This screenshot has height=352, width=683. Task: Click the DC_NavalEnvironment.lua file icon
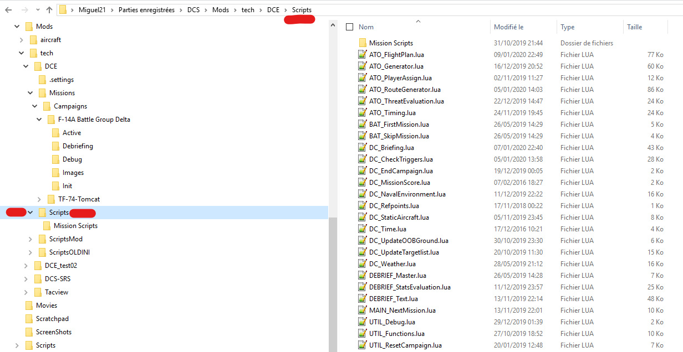pyautogui.click(x=363, y=194)
